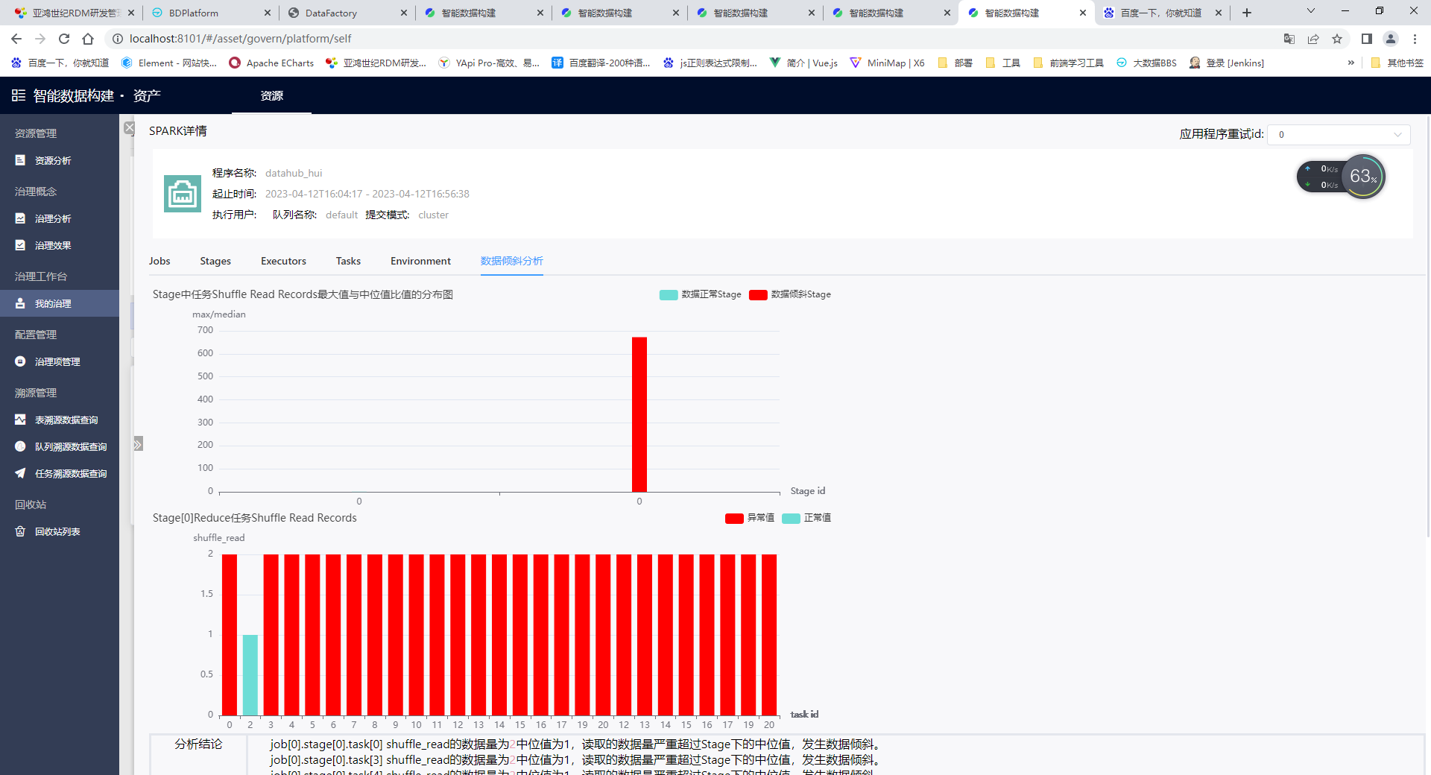Go to browser home page

click(88, 39)
